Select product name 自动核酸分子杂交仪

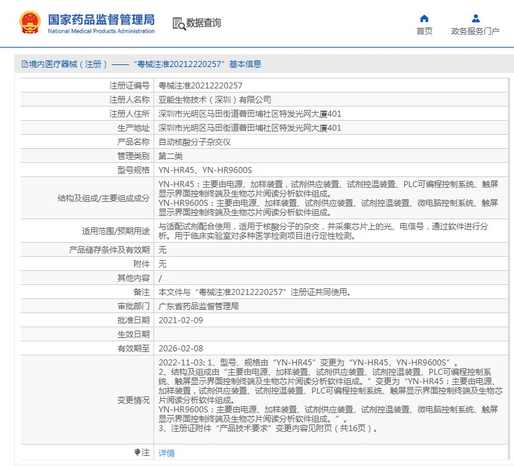pos(195,142)
